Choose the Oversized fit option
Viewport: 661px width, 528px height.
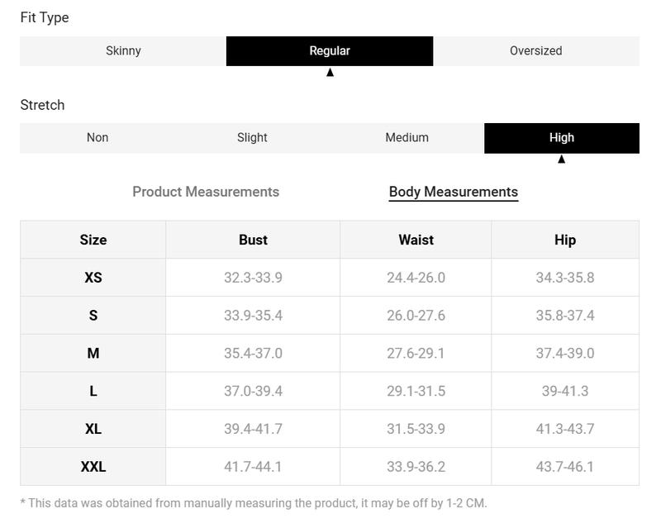(536, 51)
